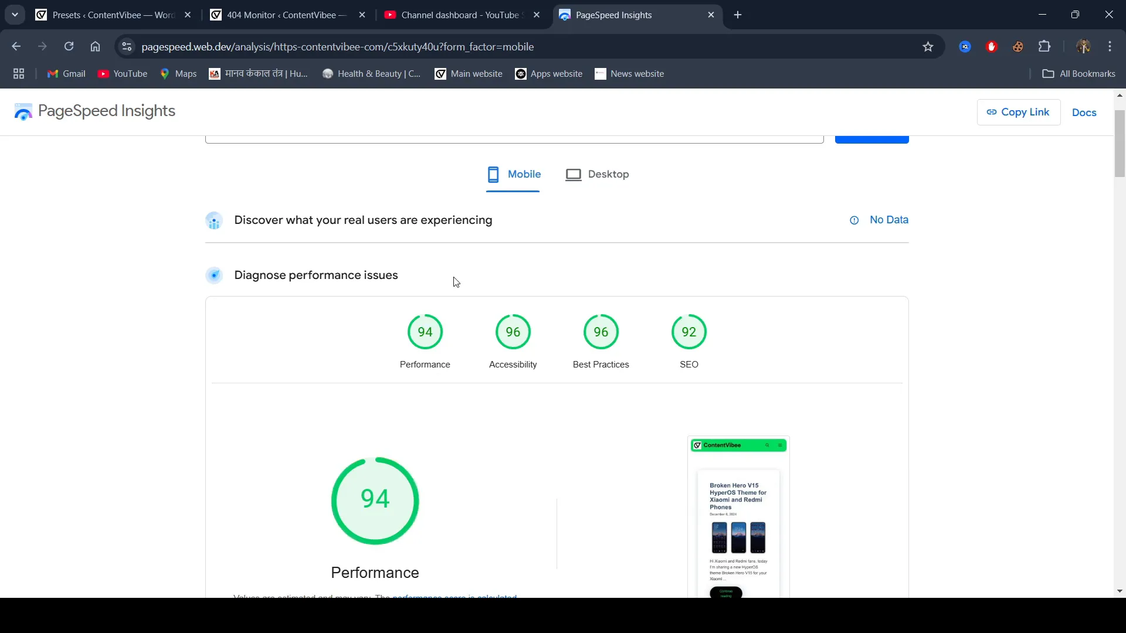Switch to the Desktop report tab
Viewport: 1126px width, 633px height.
(x=597, y=174)
